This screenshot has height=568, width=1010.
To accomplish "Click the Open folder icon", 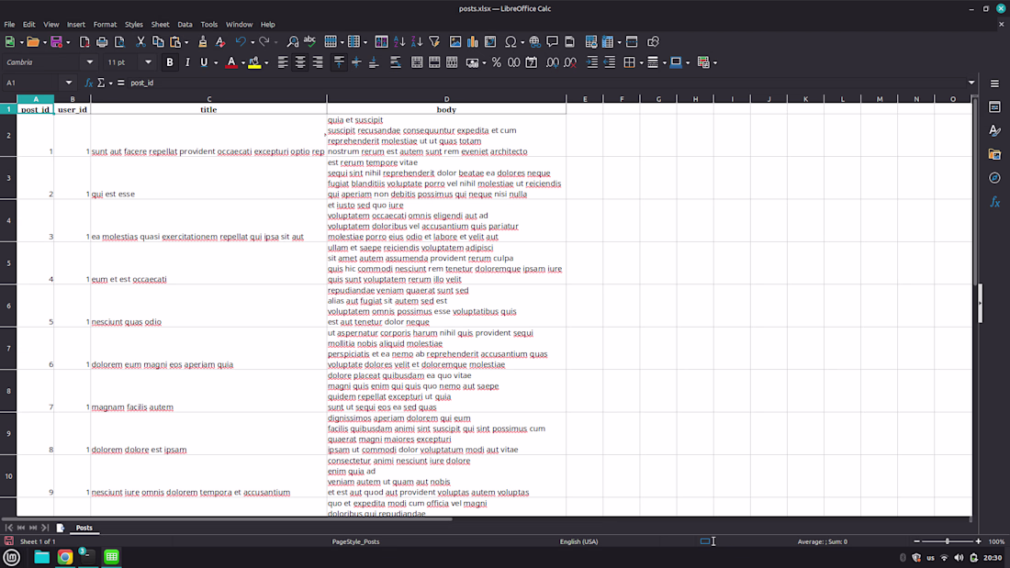I will (x=32, y=42).
